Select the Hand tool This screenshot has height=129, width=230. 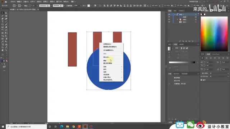pos(3,50)
